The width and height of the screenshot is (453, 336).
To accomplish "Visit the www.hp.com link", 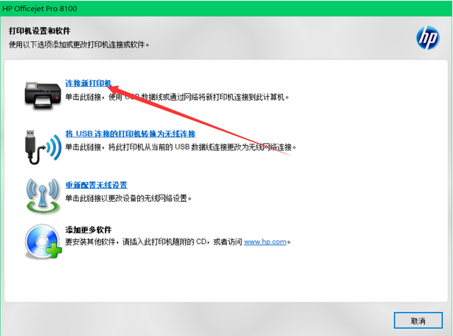I will click(x=265, y=241).
